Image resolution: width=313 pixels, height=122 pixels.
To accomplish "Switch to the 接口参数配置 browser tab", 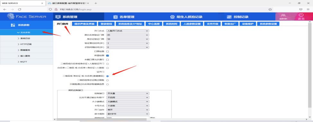I will (68, 4).
